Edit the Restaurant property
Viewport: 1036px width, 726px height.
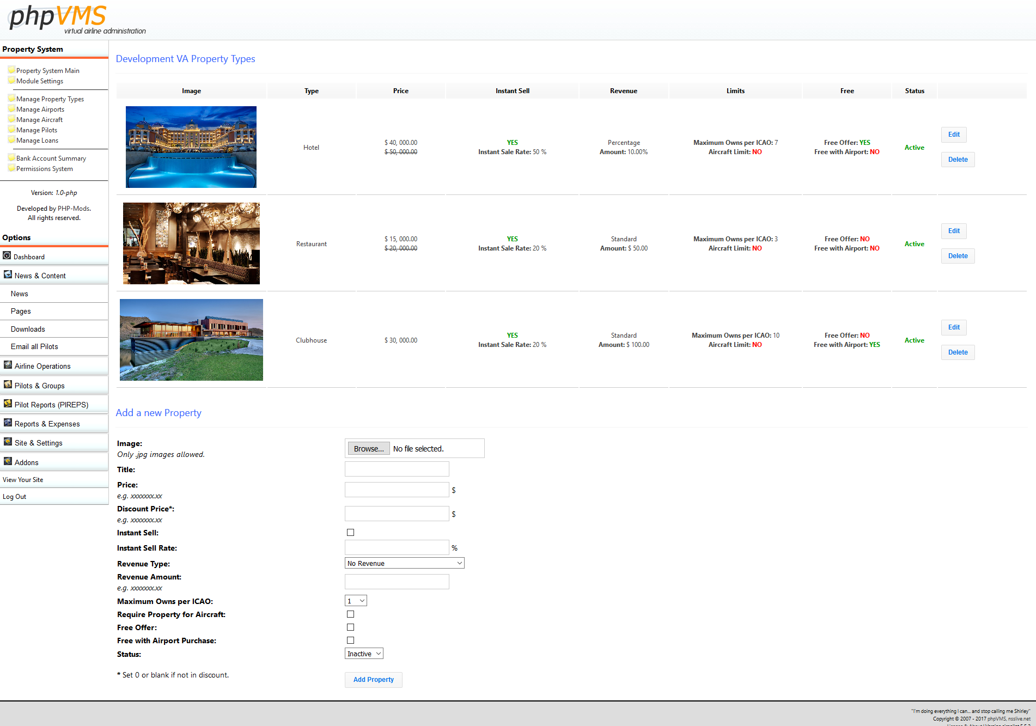(x=954, y=231)
